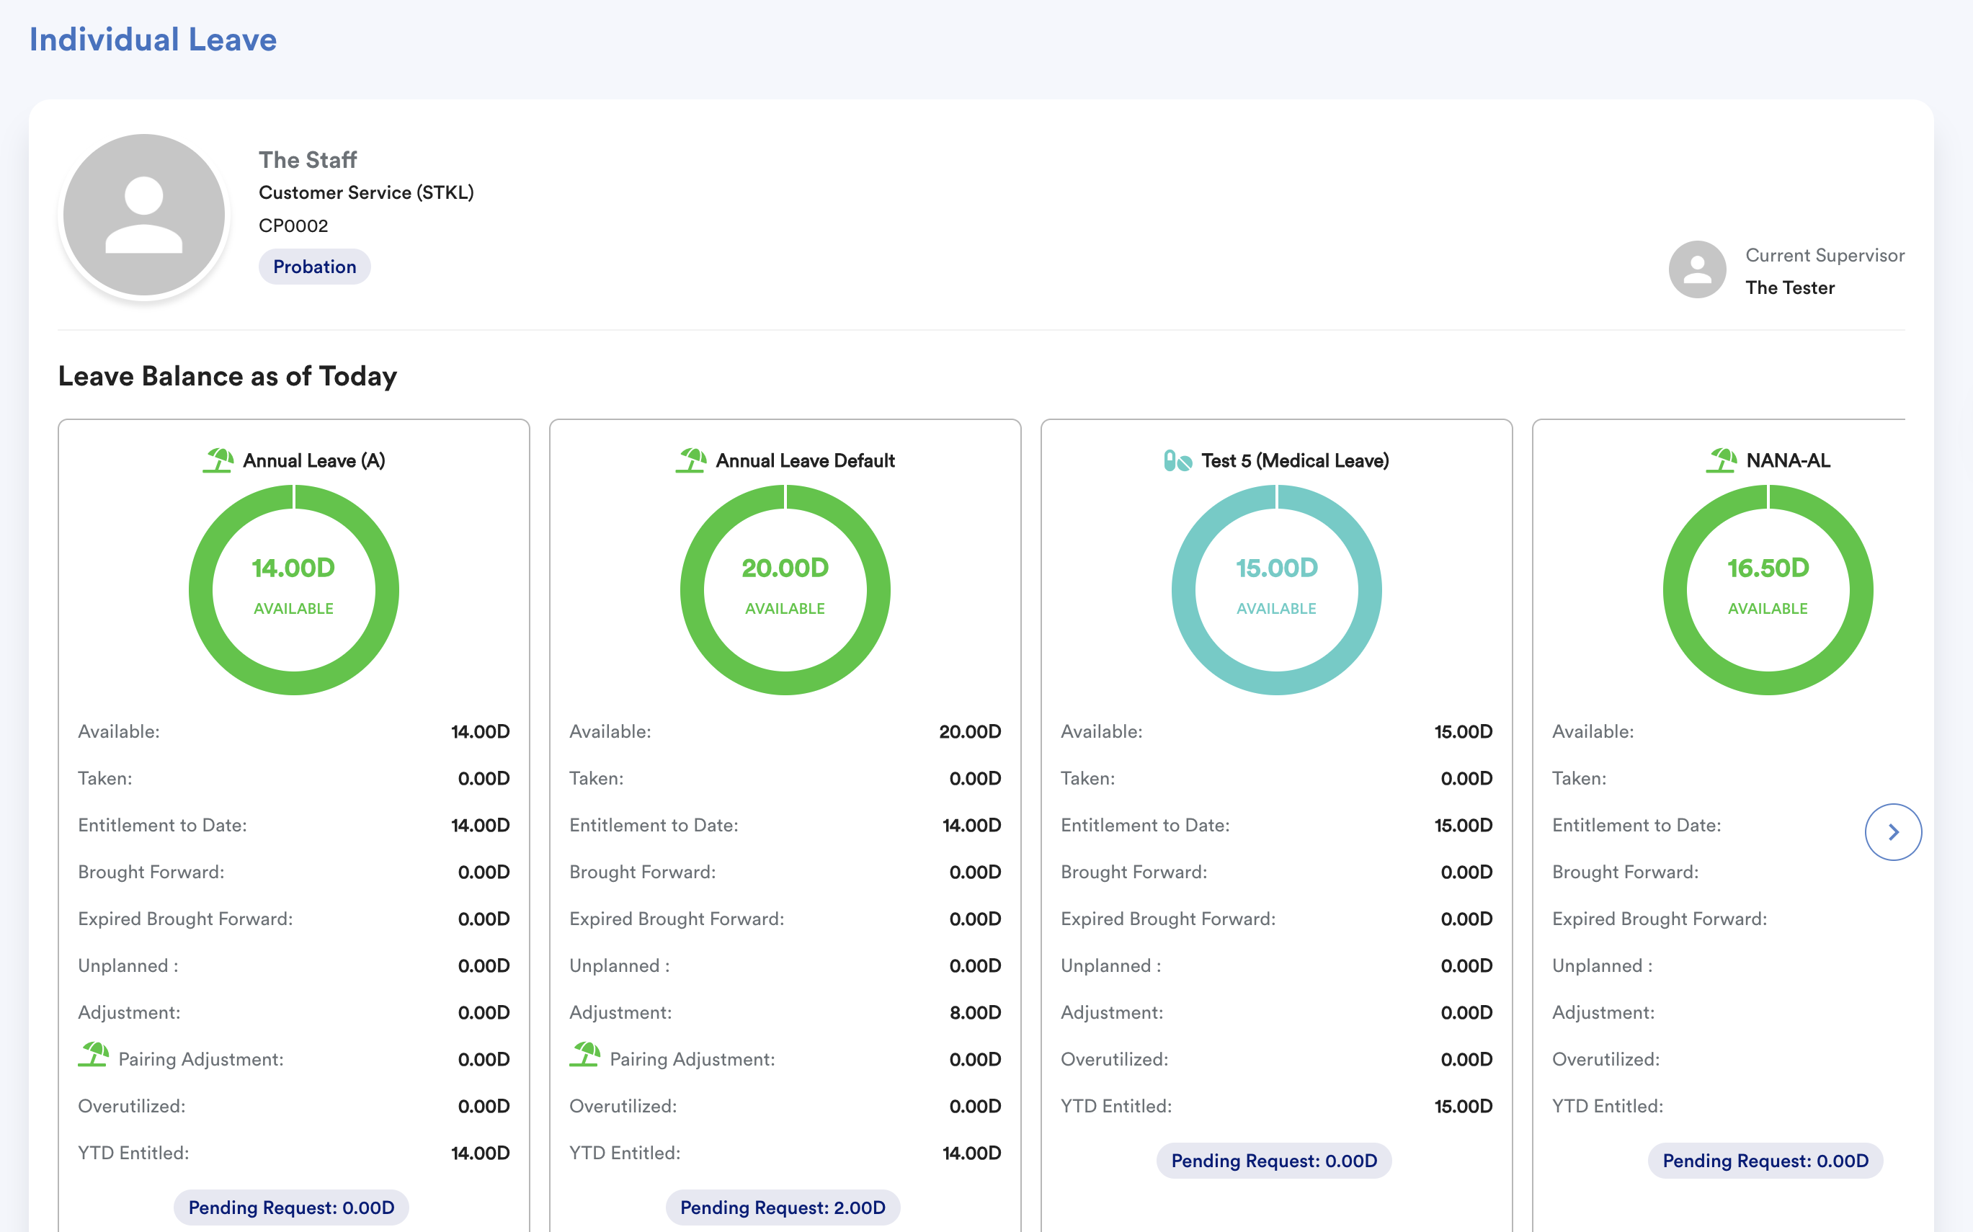Open Pending Request on NANA-AL card
This screenshot has height=1232, width=1973.
(x=1765, y=1160)
